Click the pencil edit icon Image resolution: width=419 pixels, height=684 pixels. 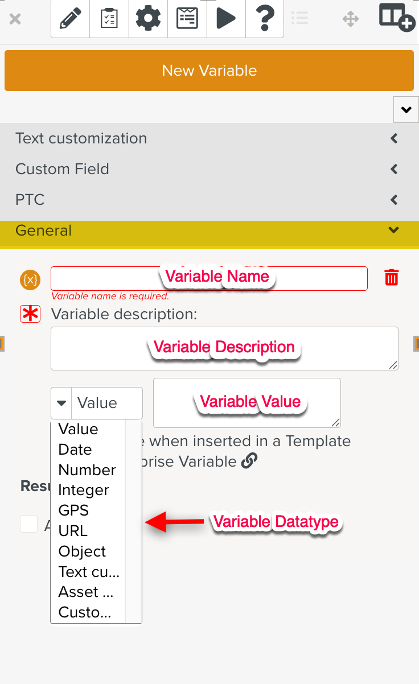pos(71,19)
